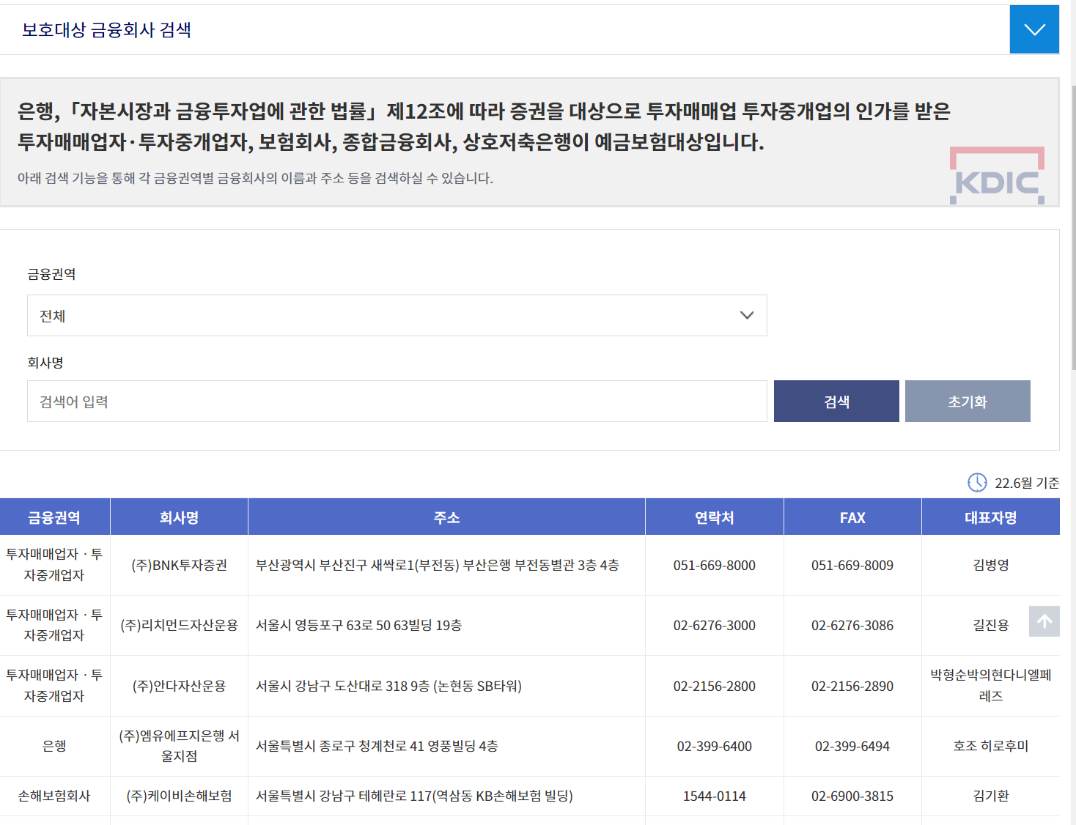Click the 연락처 column header
The height and width of the screenshot is (825, 1076).
715,517
